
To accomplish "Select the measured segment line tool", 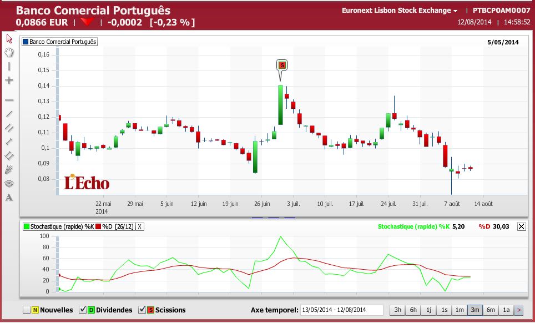I will tap(9, 141).
